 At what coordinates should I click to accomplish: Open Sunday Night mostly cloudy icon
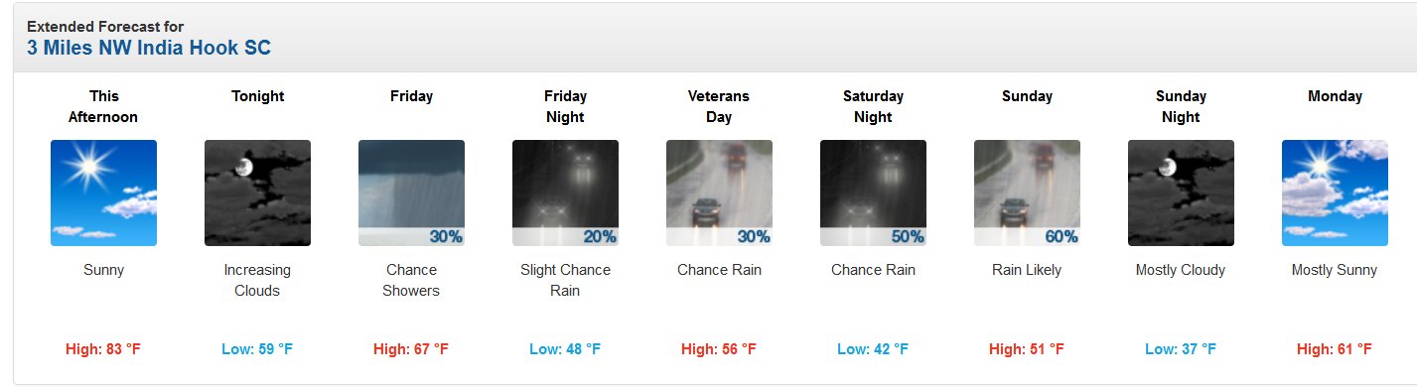[x=1181, y=193]
